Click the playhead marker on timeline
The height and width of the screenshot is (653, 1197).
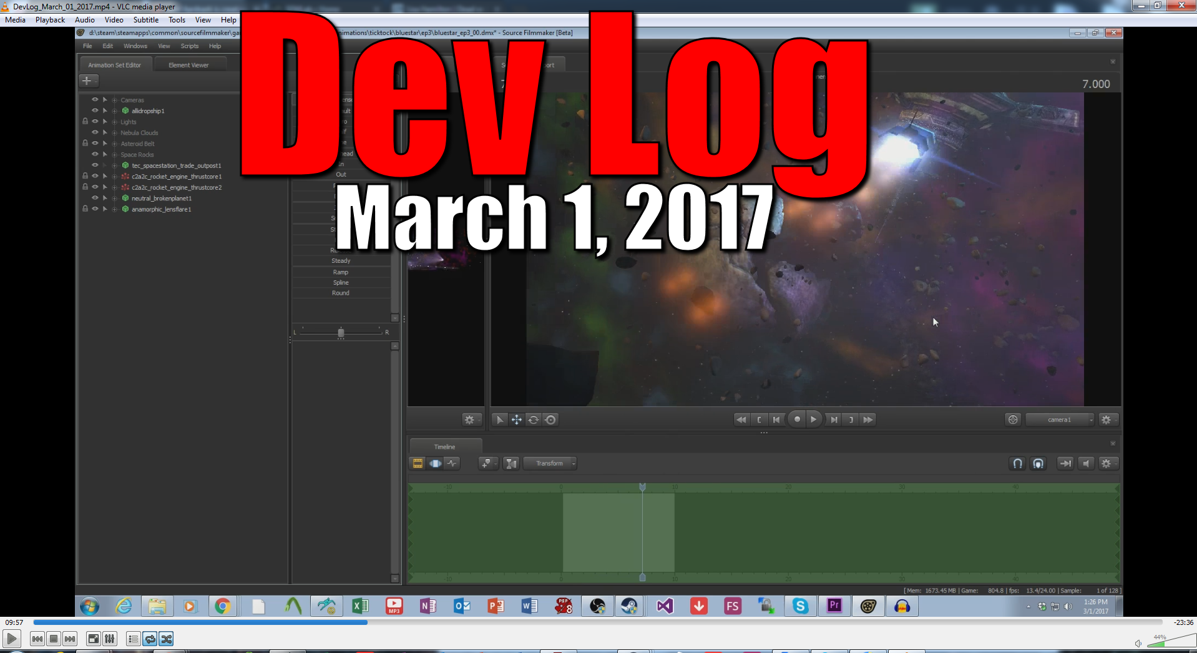point(642,487)
